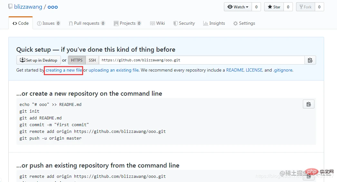Copy the new repository command-line snippet

(308, 104)
